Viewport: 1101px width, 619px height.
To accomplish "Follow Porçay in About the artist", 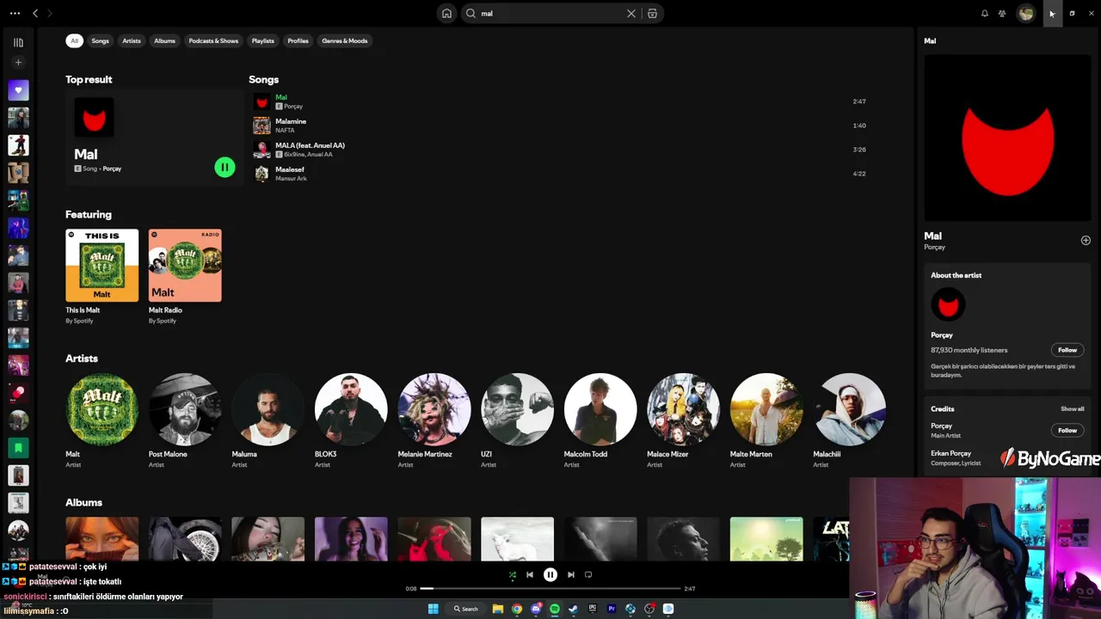I will click(1067, 350).
